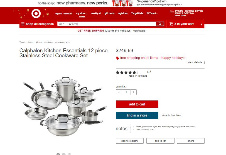Click the search magnifier button
Viewport: 226px width, 155px height.
(x=160, y=24)
